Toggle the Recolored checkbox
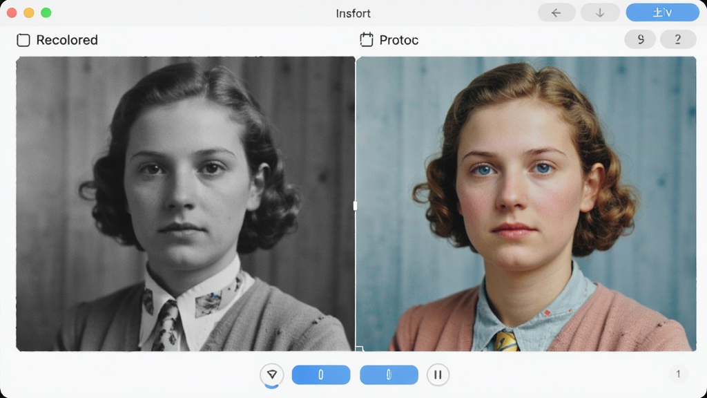The height and width of the screenshot is (398, 707). pos(23,40)
